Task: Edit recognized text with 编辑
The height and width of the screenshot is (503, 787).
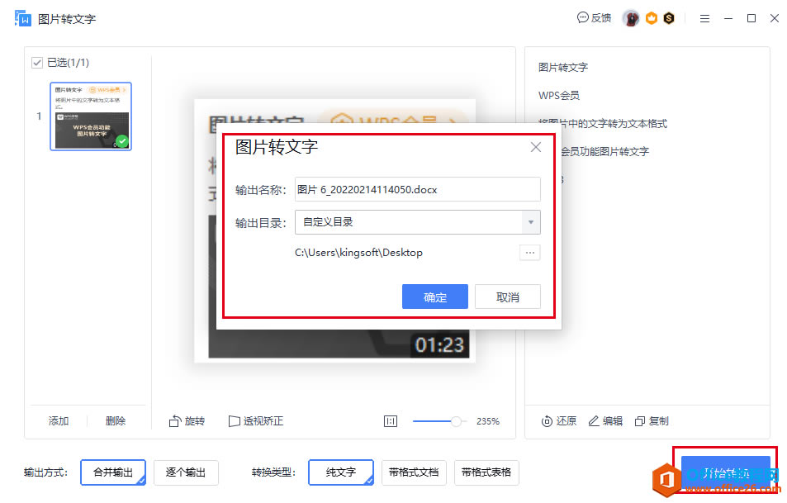Action: point(605,421)
